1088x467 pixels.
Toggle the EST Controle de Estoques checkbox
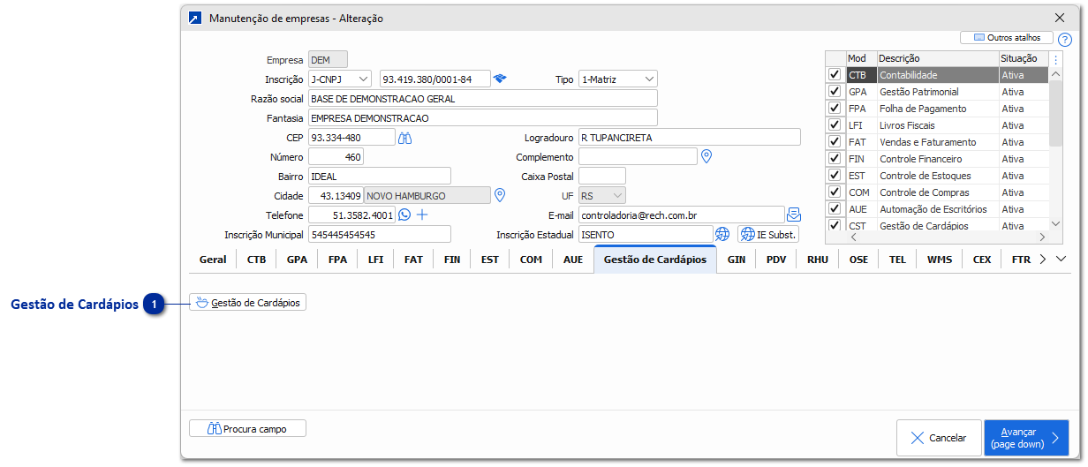pyautogui.click(x=835, y=176)
